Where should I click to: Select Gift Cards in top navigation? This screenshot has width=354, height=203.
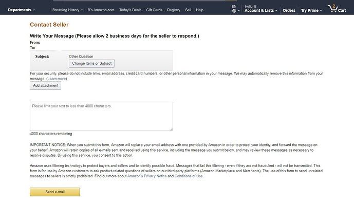pos(154,10)
